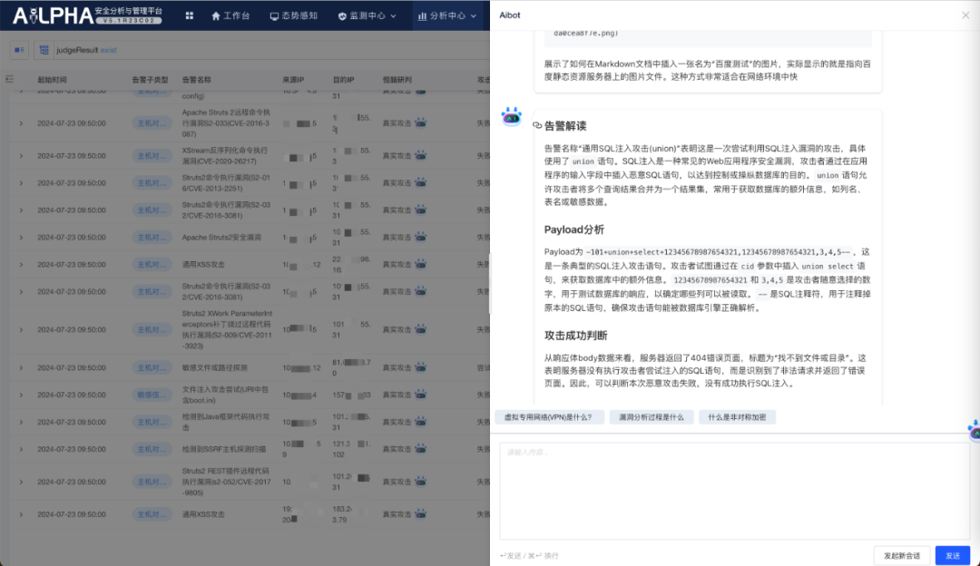Click the column settings icon in table header
Image resolution: width=980 pixels, height=566 pixels.
pyautogui.click(x=10, y=80)
